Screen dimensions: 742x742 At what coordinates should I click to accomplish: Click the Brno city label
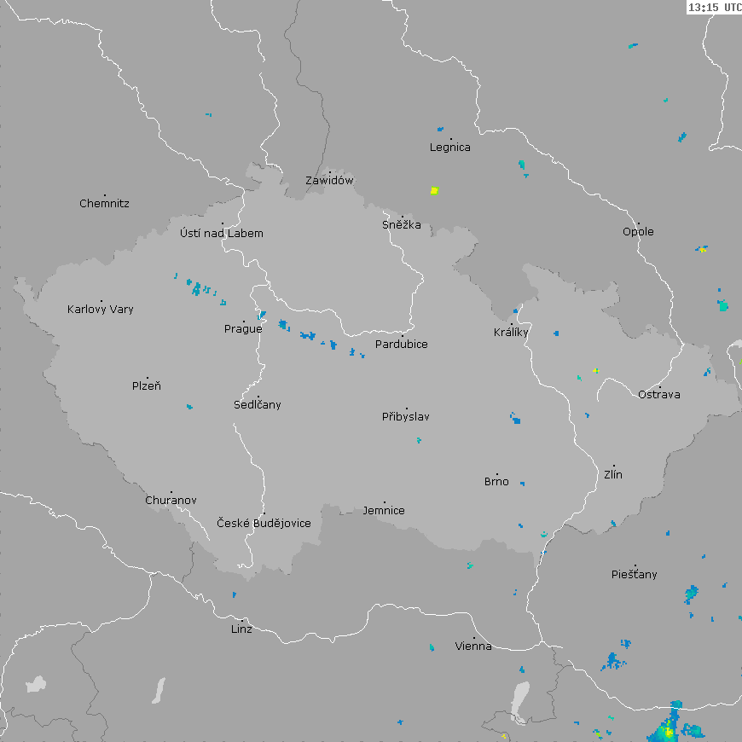[x=496, y=482]
